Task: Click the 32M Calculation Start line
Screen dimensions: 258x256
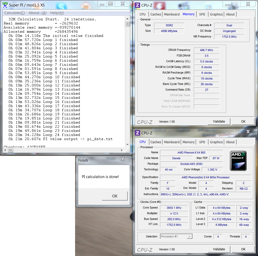Action: click(x=52, y=19)
